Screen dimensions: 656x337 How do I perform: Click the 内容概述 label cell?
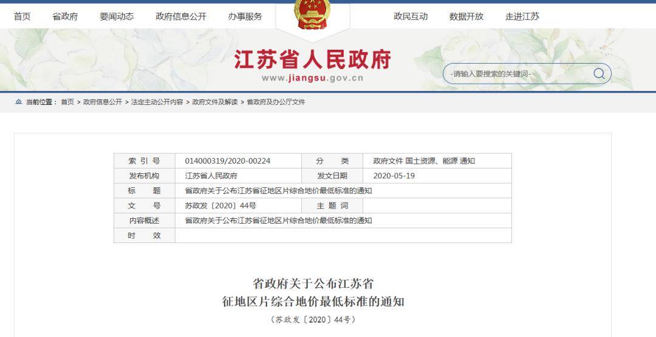(145, 221)
